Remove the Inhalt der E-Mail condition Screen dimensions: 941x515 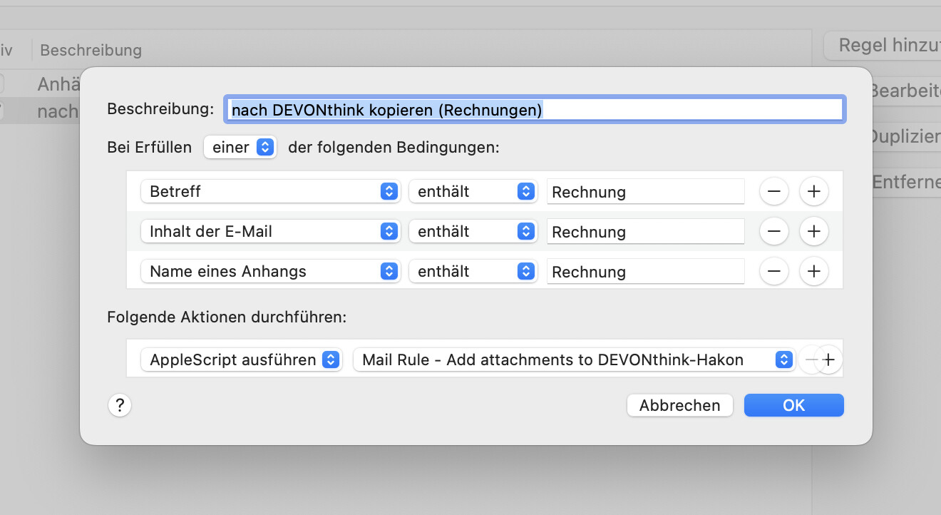[x=774, y=231]
